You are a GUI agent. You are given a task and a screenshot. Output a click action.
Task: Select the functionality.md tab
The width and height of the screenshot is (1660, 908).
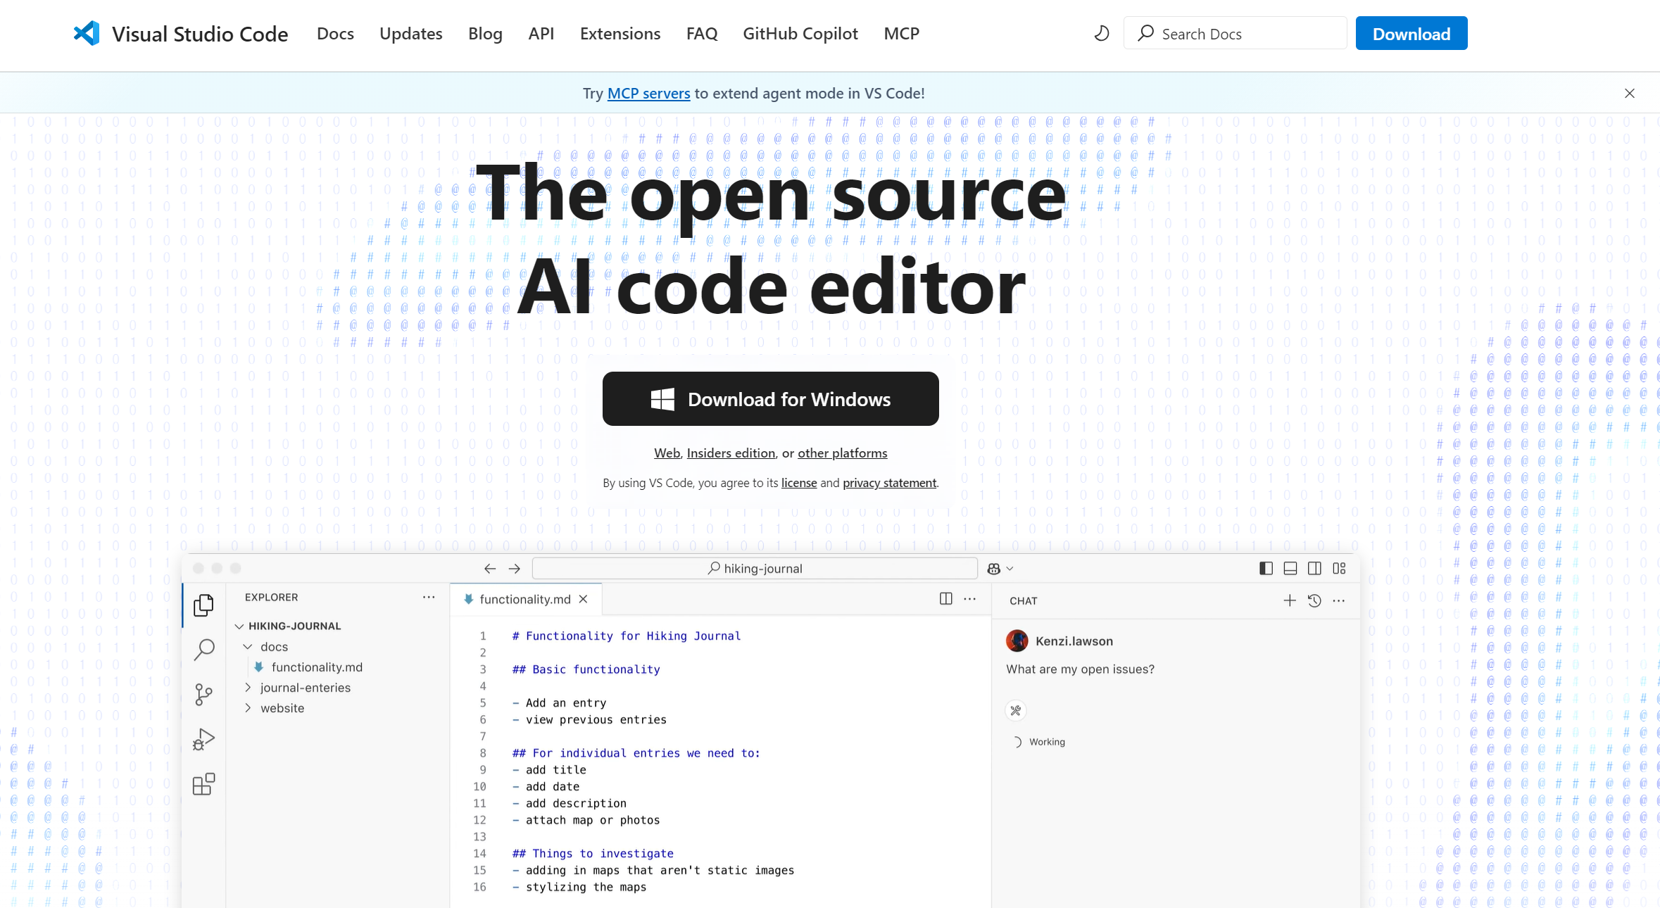524,599
